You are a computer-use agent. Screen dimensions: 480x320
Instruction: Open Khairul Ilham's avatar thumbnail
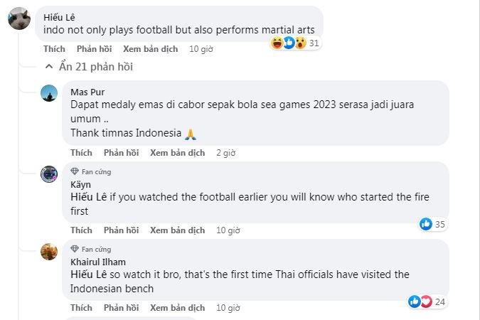click(x=49, y=252)
